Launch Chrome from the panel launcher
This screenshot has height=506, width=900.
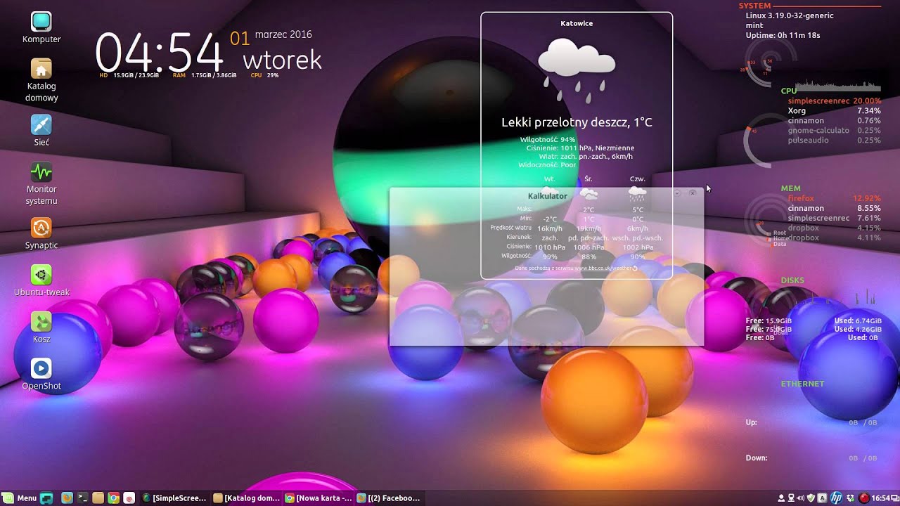point(113,498)
